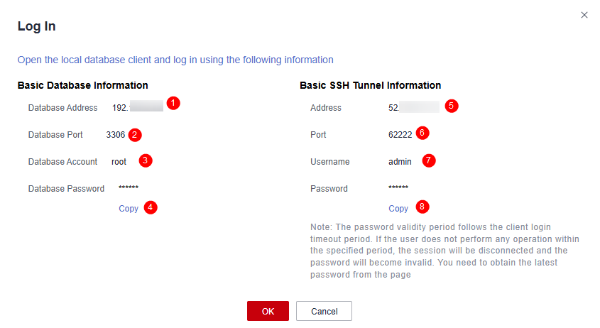
Task: Click the SSH username value admin
Action: coord(400,162)
